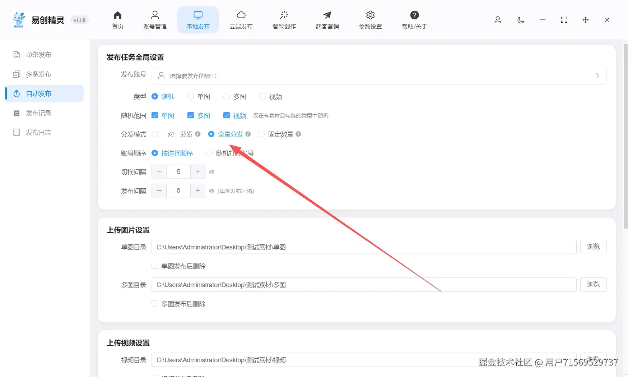Open the 发布日志 publish log
Screen dimensions: 628x377
pyautogui.click(x=39, y=132)
